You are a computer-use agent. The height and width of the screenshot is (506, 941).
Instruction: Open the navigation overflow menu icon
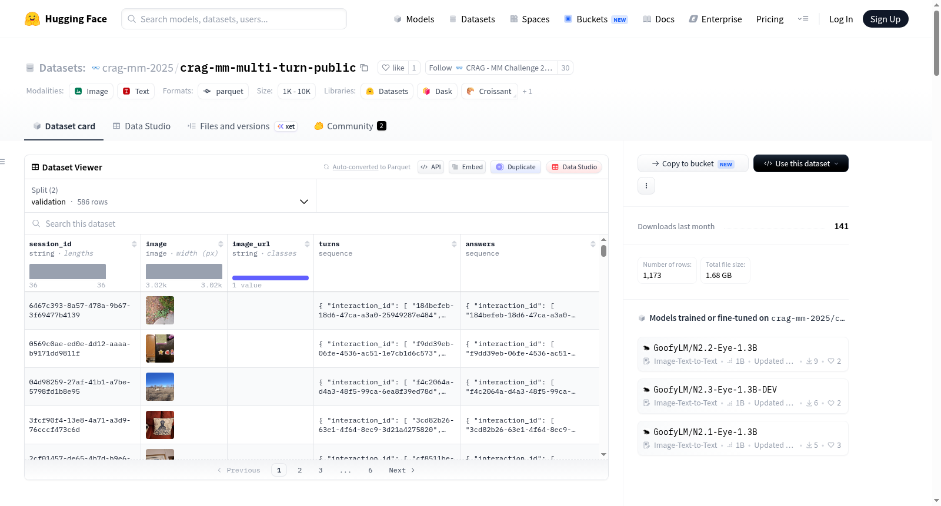click(x=803, y=19)
